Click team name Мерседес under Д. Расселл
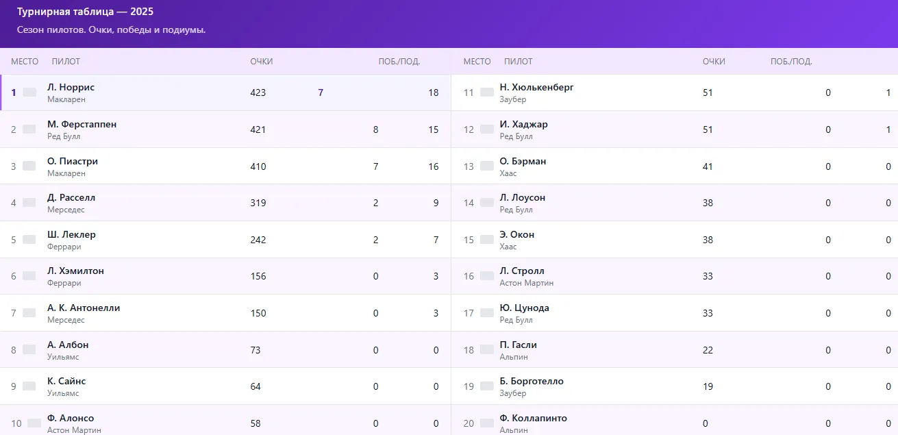This screenshot has width=898, height=435. (66, 210)
